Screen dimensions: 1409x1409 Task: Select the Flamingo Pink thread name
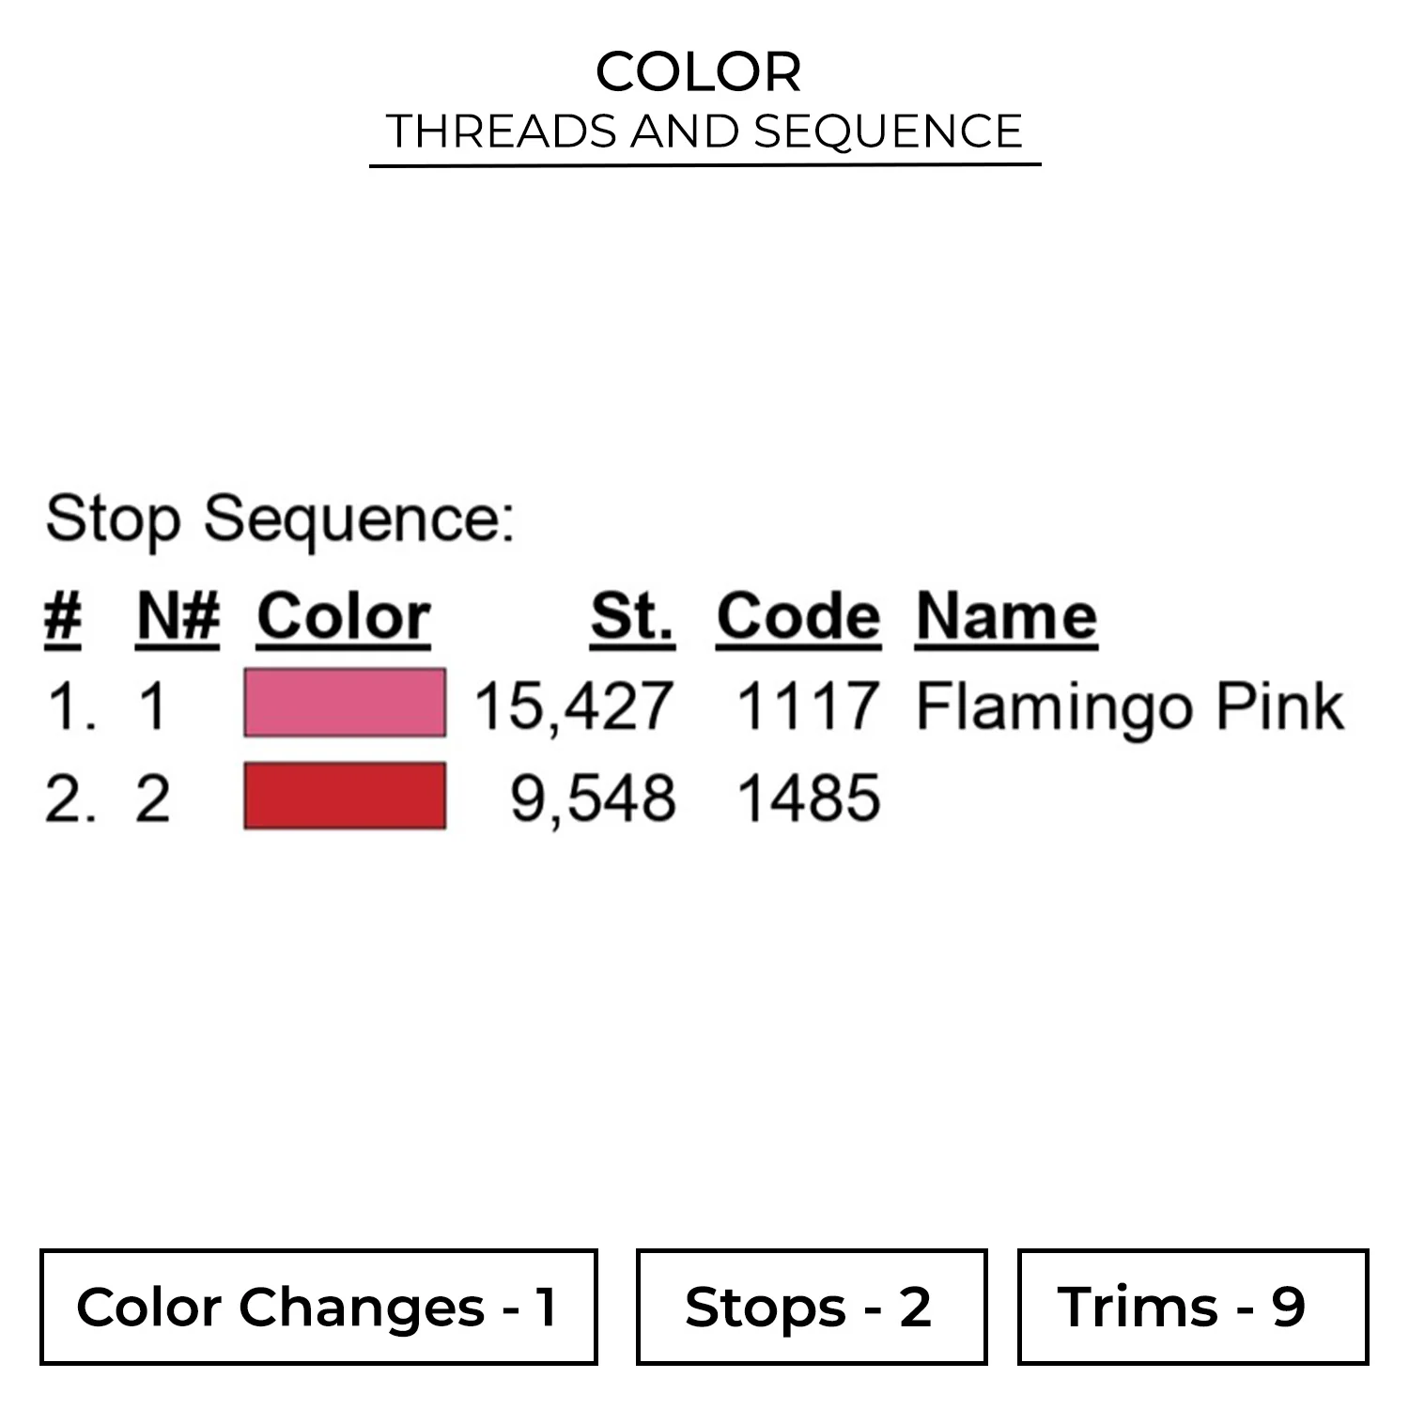point(1130,706)
